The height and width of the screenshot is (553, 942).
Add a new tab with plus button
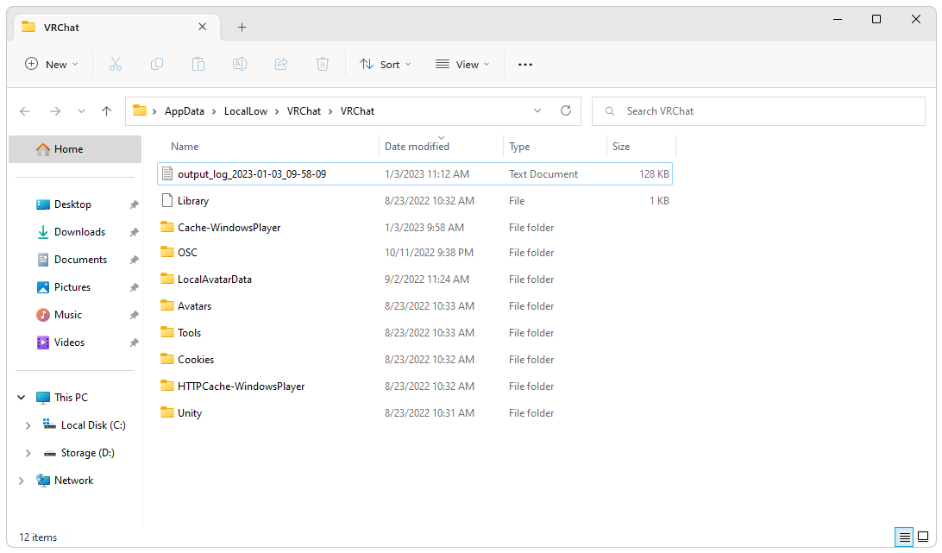[242, 27]
